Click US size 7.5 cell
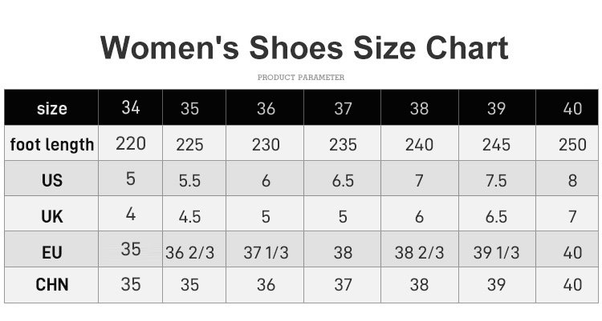 (496, 181)
